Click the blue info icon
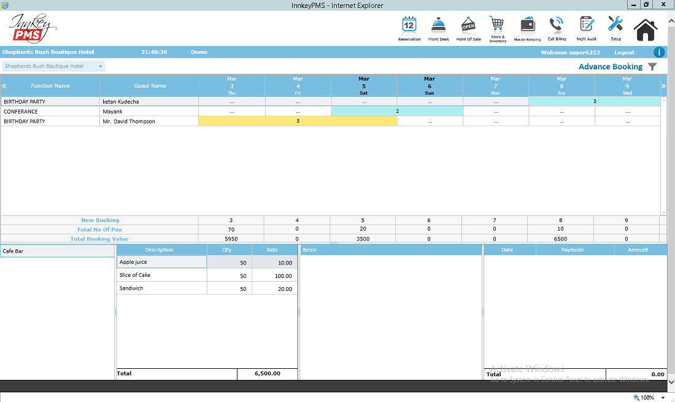This screenshot has height=402, width=675. tap(659, 52)
